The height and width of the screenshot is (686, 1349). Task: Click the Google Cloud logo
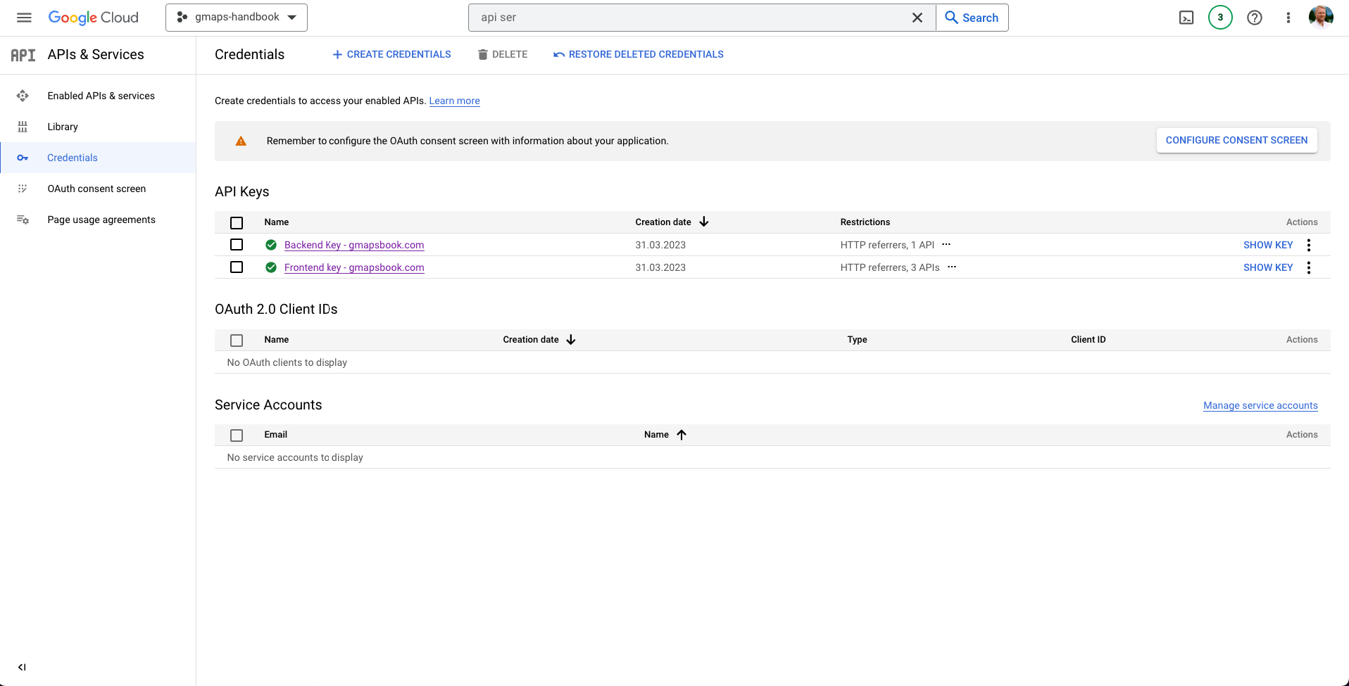coord(93,18)
